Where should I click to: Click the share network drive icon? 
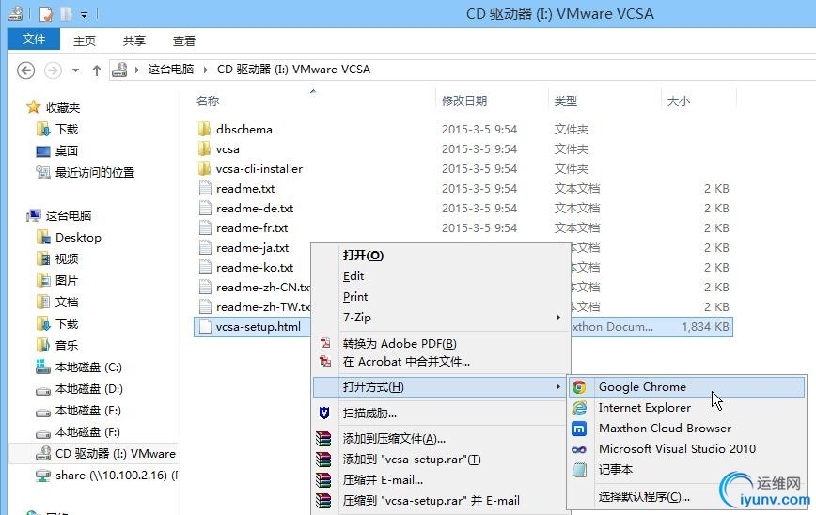43,475
